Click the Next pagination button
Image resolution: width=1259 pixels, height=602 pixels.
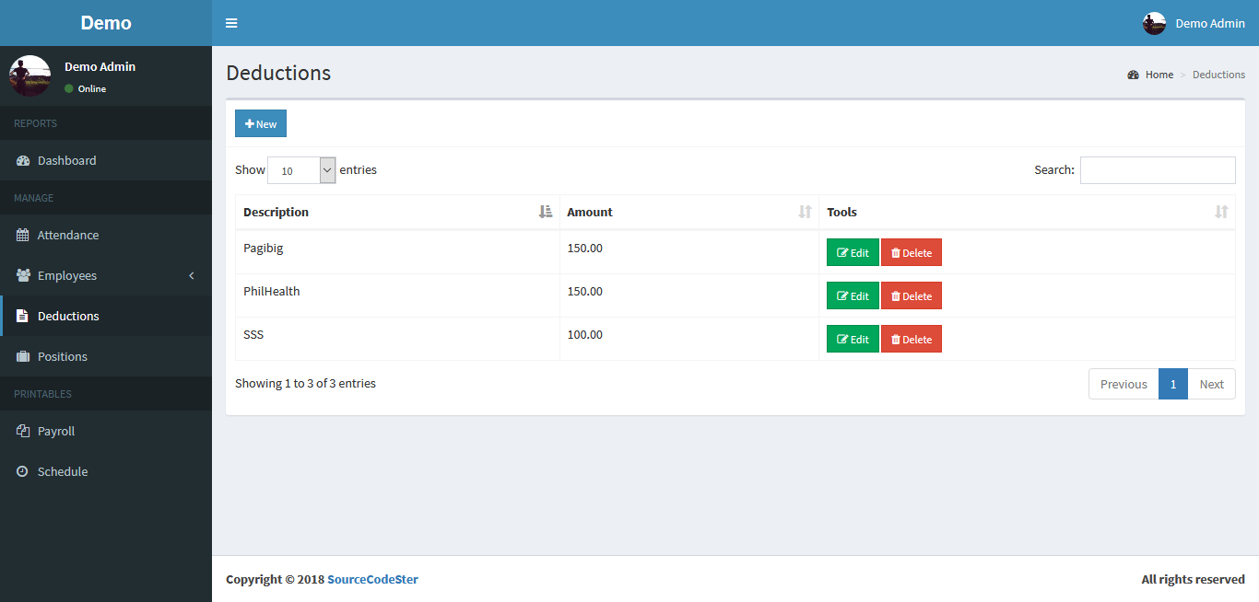1211,384
